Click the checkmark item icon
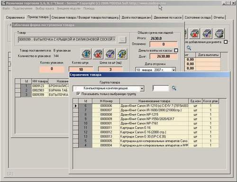Viewport: 237px width, 182px height. 110,54
